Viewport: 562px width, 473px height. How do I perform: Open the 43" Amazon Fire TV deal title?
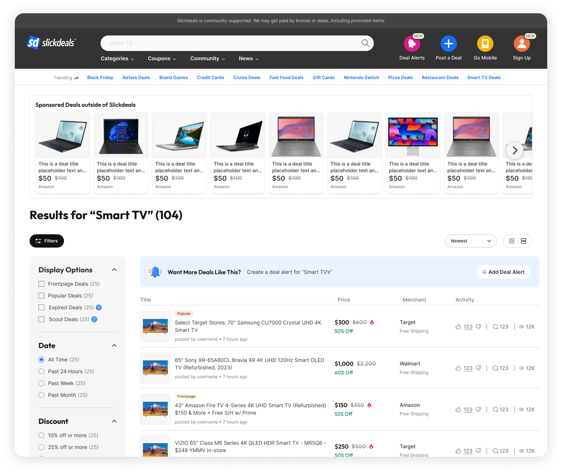click(x=250, y=409)
